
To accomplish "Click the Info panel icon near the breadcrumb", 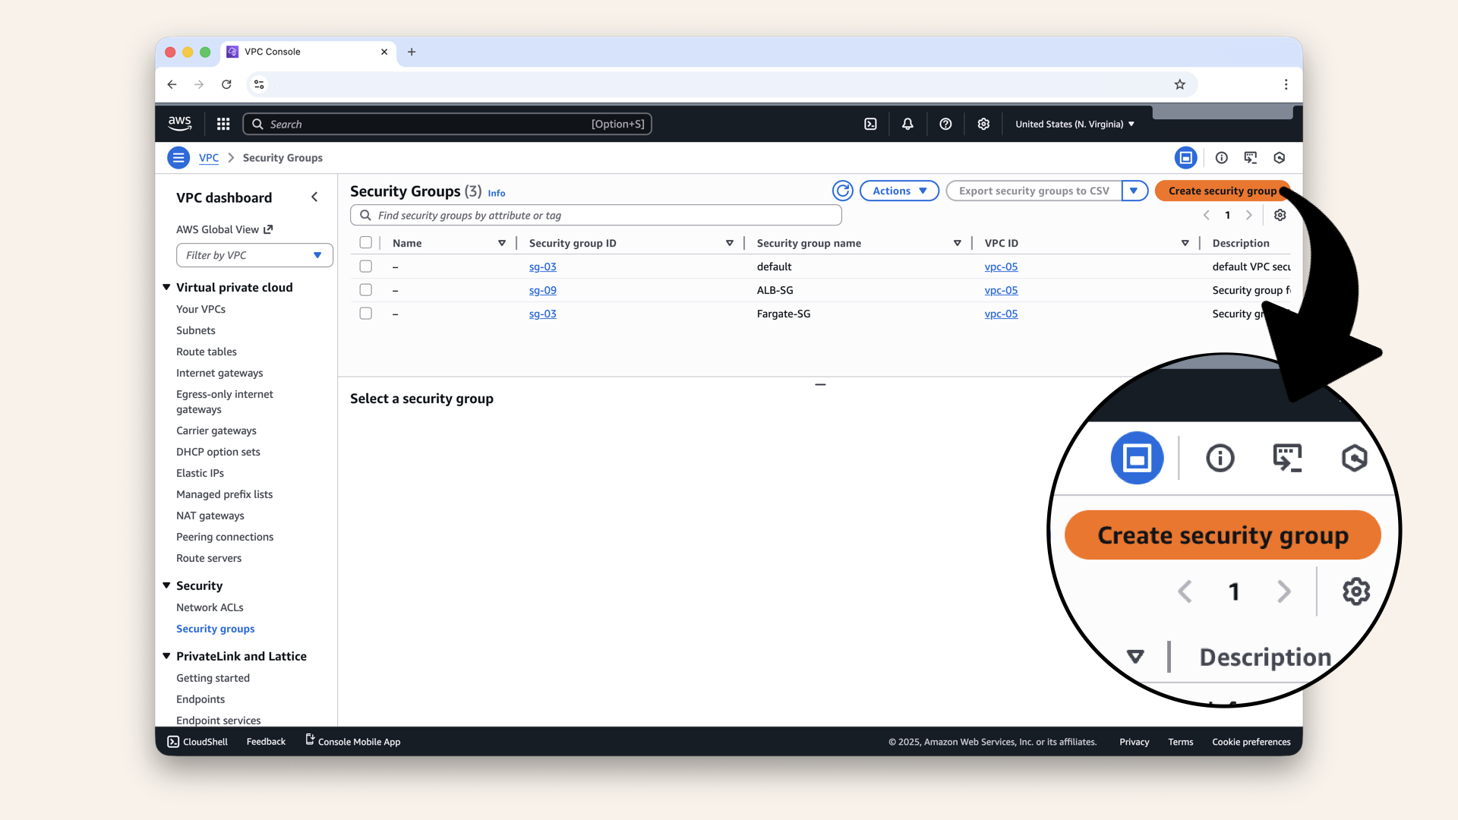I will pos(1222,157).
